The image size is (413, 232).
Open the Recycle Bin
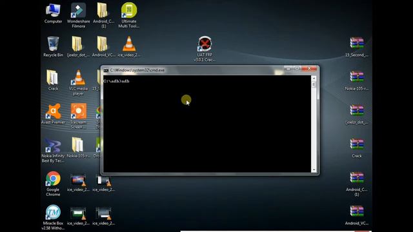[53, 47]
